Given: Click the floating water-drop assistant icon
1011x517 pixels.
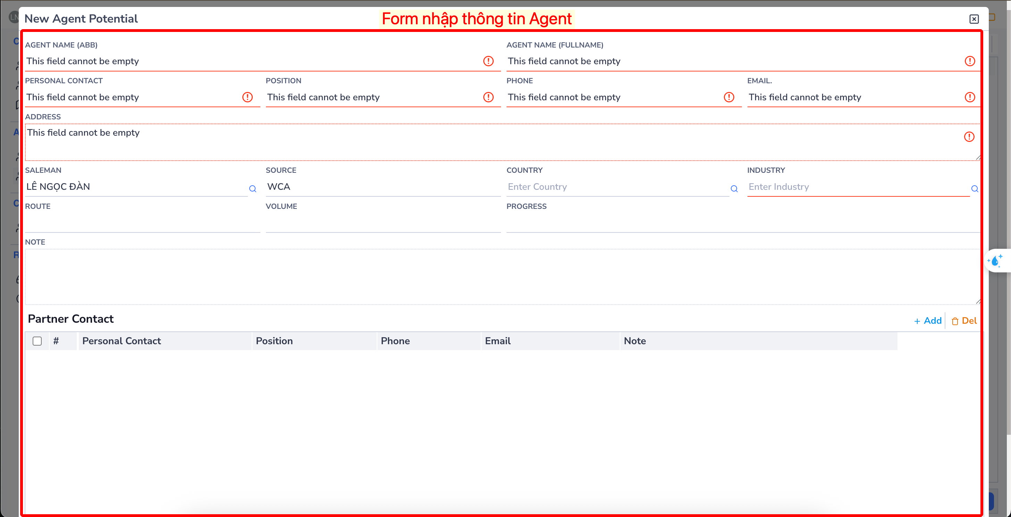Looking at the screenshot, I should [995, 261].
